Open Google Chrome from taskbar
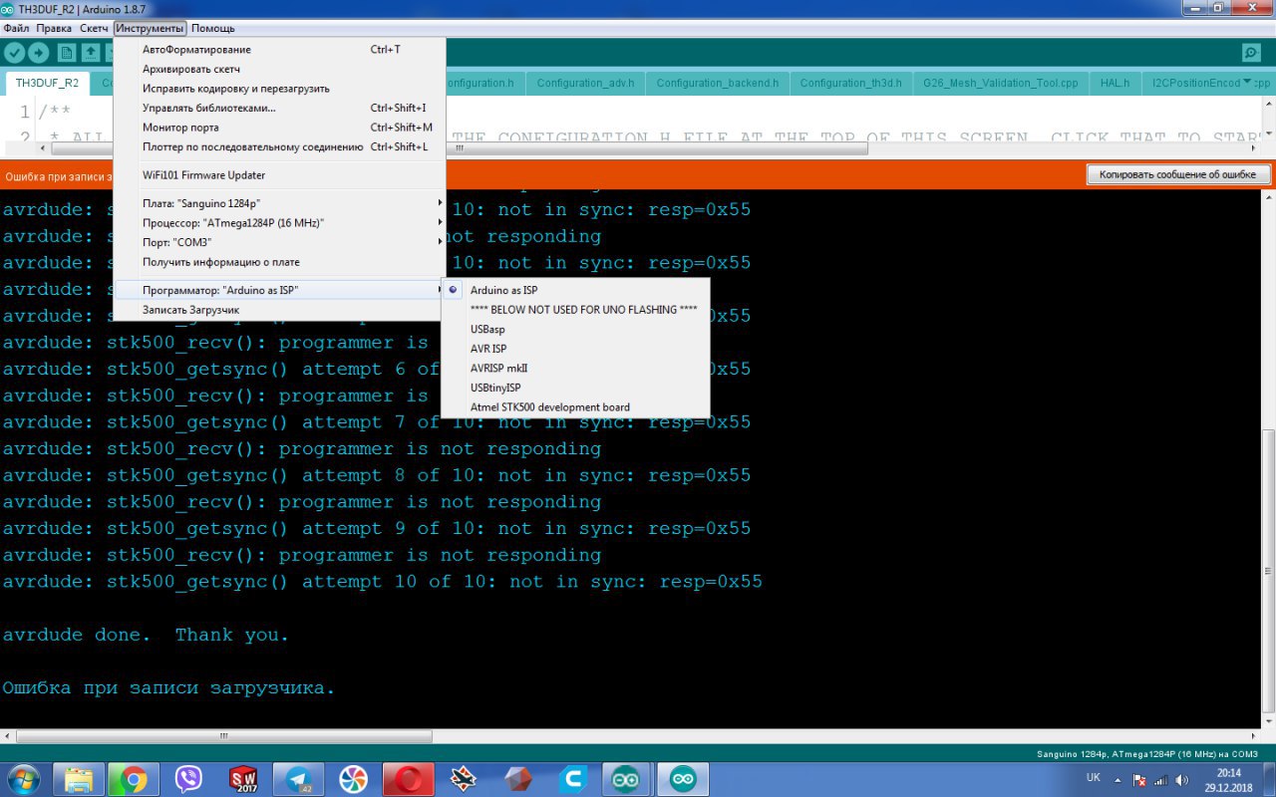Image resolution: width=1276 pixels, height=797 pixels. tap(134, 778)
